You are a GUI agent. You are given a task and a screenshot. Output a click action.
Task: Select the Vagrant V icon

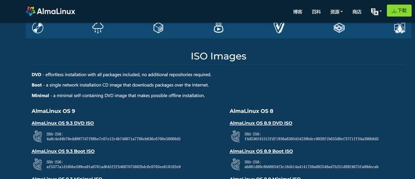click(279, 28)
